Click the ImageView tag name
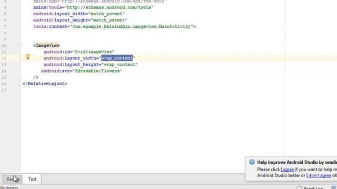The image size is (337, 189). (47, 46)
